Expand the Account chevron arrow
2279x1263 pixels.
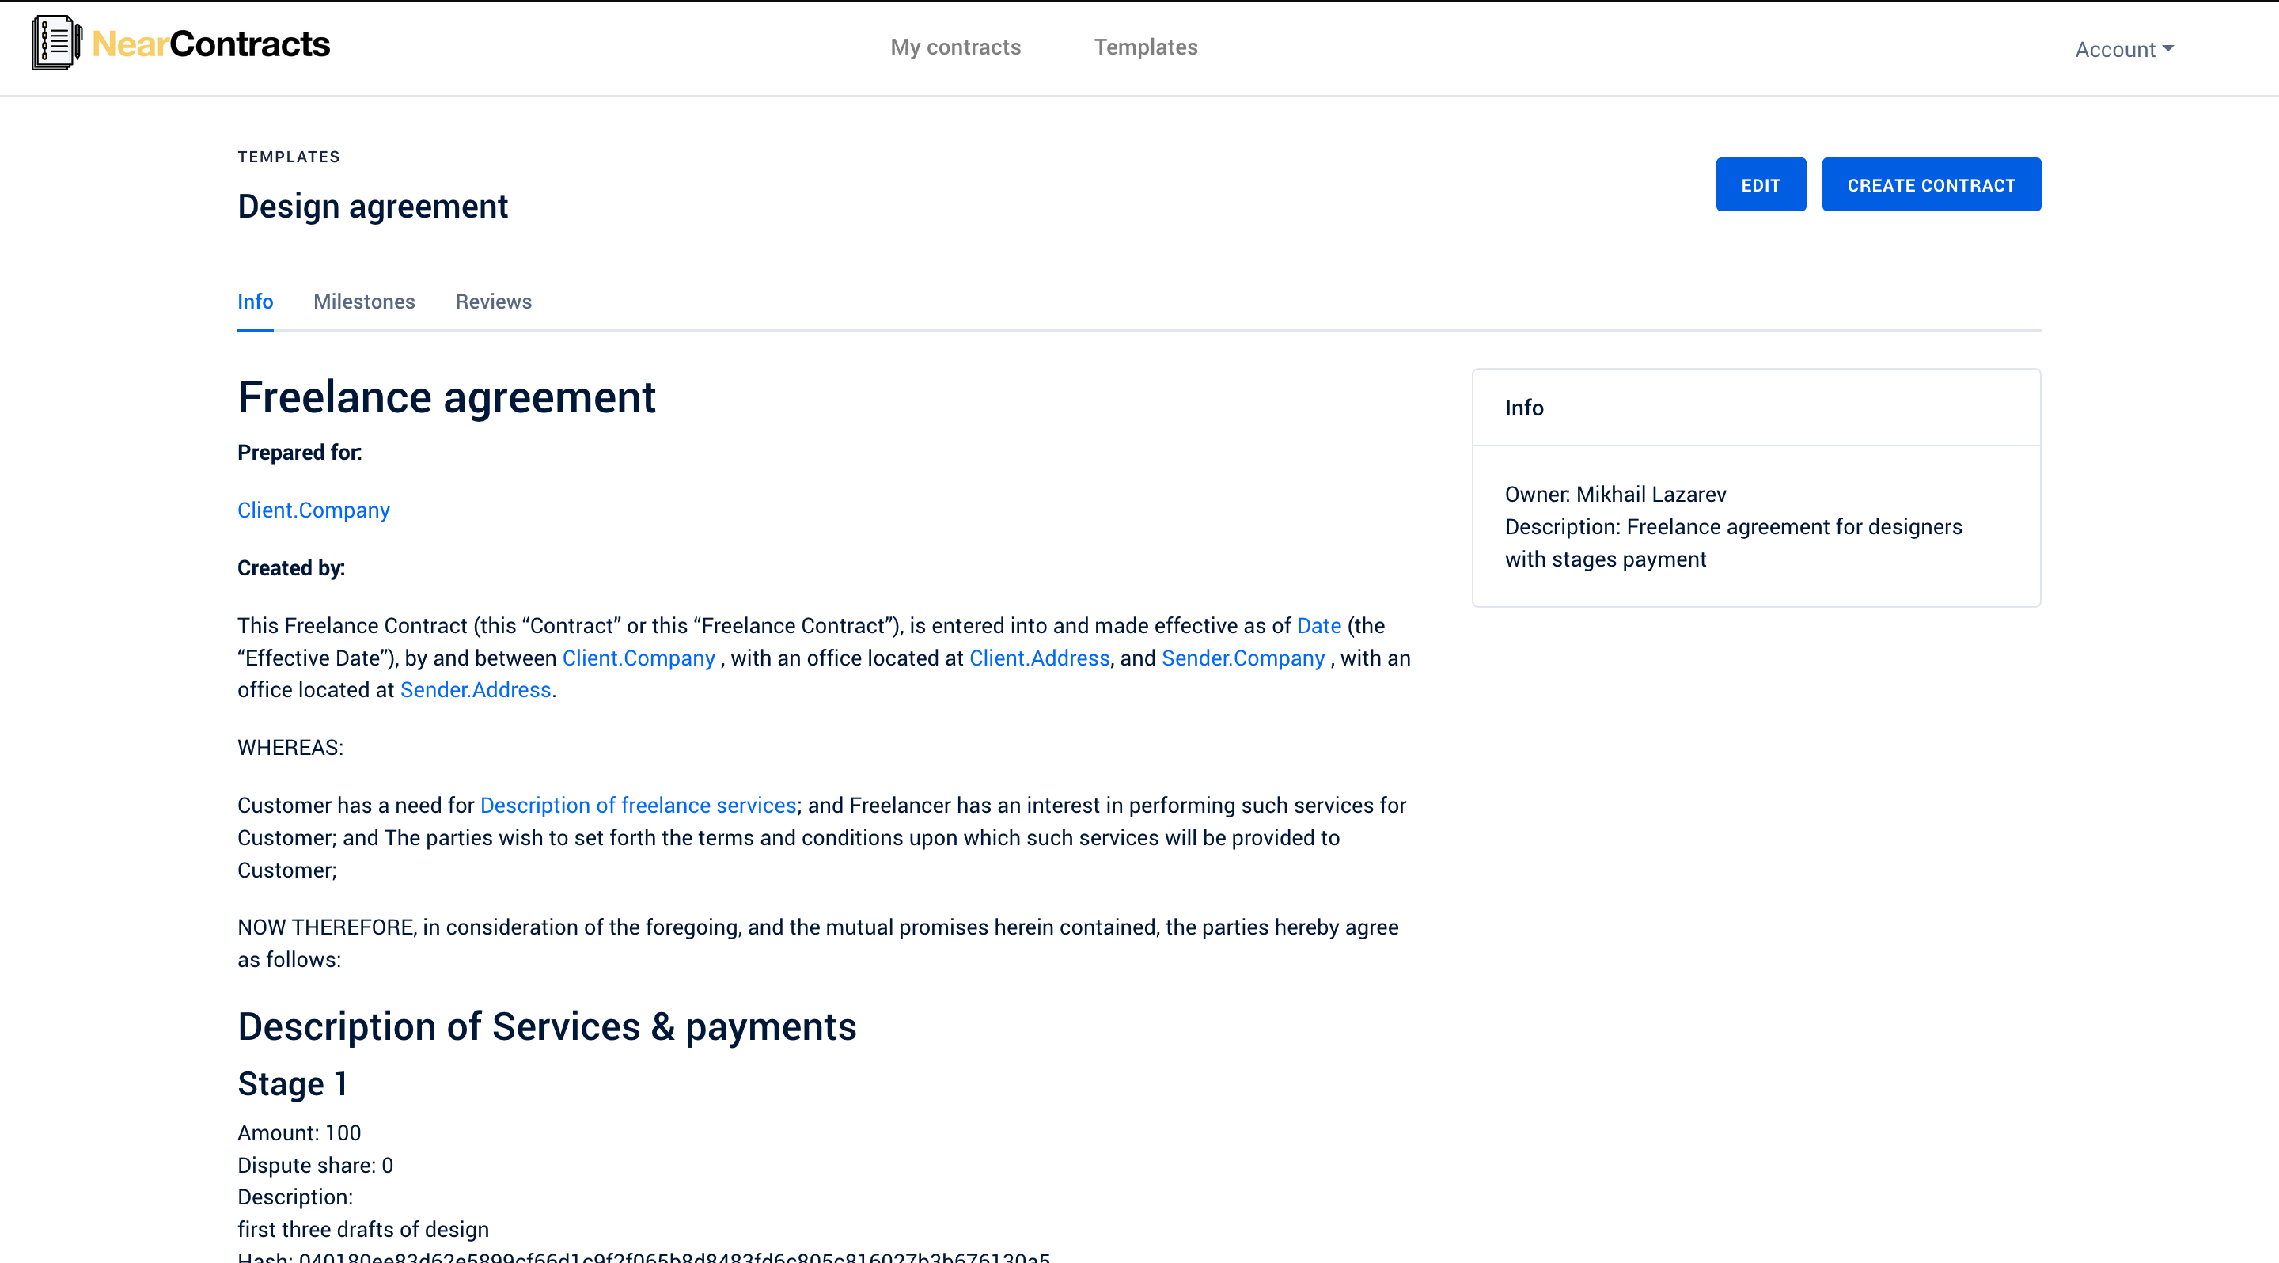coord(2167,48)
